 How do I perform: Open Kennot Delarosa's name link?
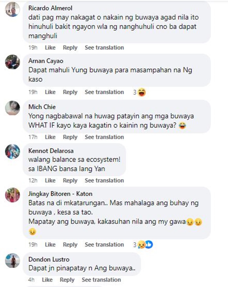click(51, 151)
